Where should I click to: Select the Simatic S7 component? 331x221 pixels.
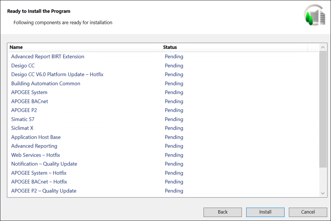[23, 119]
